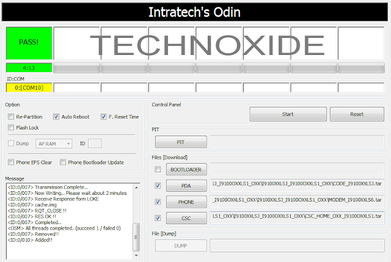Enable Phone Bootloader Update

[63, 162]
